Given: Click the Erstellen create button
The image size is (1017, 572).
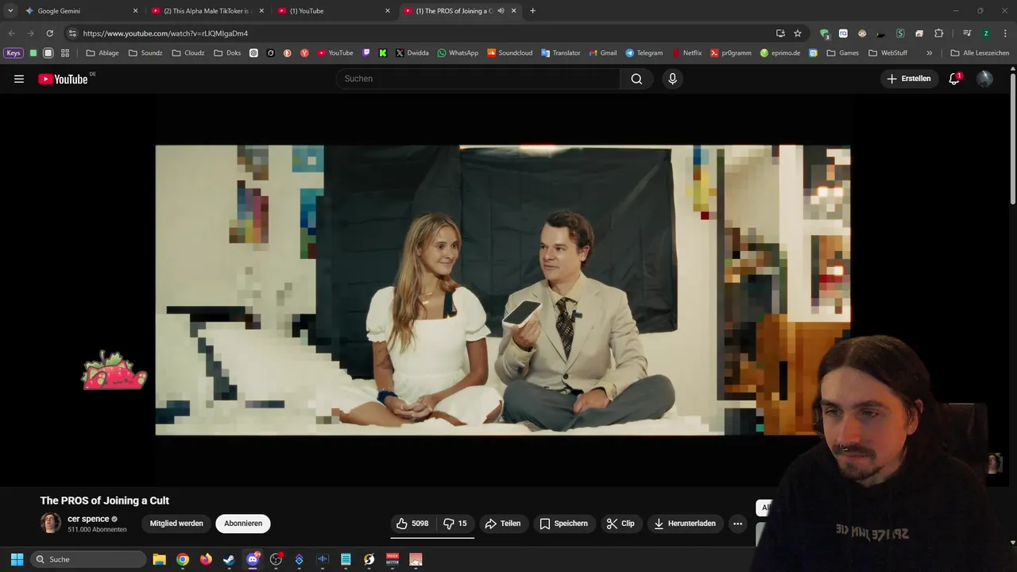Looking at the screenshot, I should tap(909, 79).
